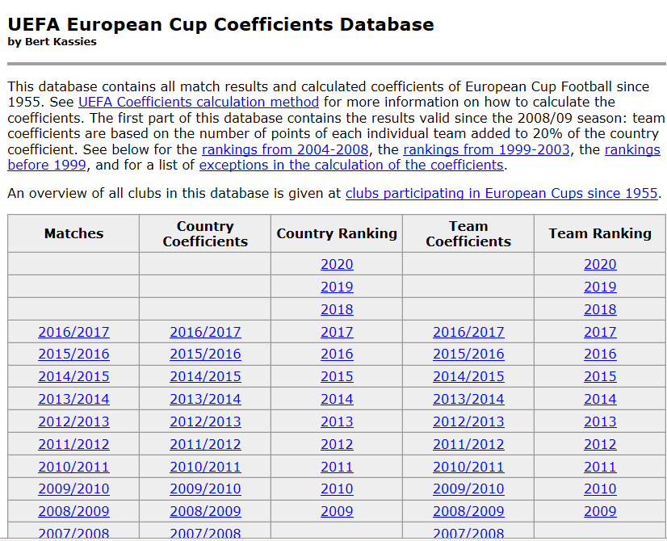This screenshot has height=541, width=667.
Task: Open Matches 2010/2011
Action: pos(74,467)
